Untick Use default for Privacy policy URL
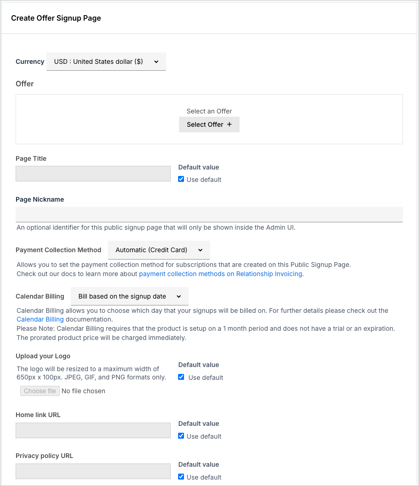 click(x=181, y=477)
